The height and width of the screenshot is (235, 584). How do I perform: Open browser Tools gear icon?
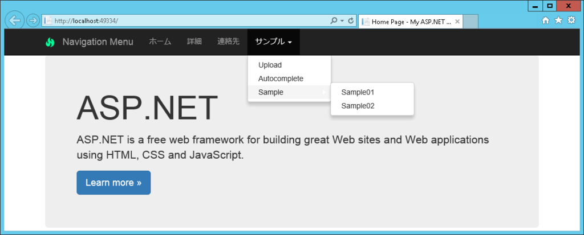(x=571, y=20)
